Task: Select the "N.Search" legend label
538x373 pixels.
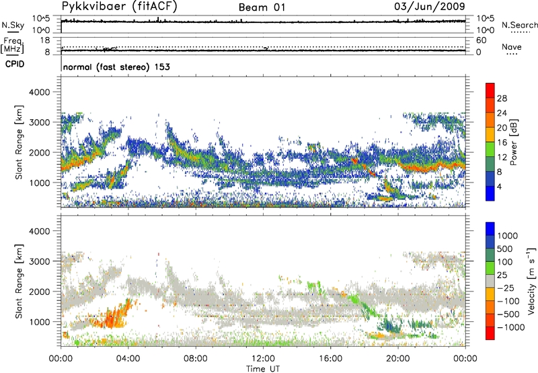Action: click(x=520, y=25)
